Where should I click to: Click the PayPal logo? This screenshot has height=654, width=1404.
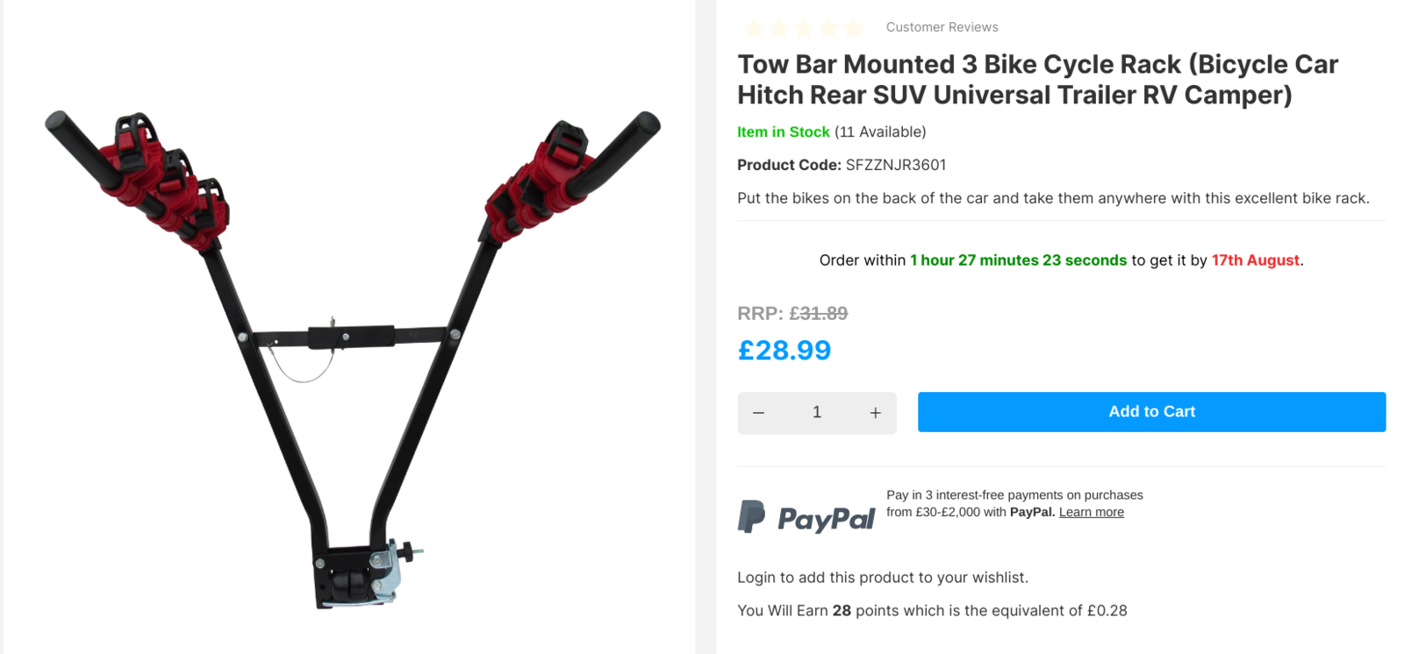(x=806, y=517)
